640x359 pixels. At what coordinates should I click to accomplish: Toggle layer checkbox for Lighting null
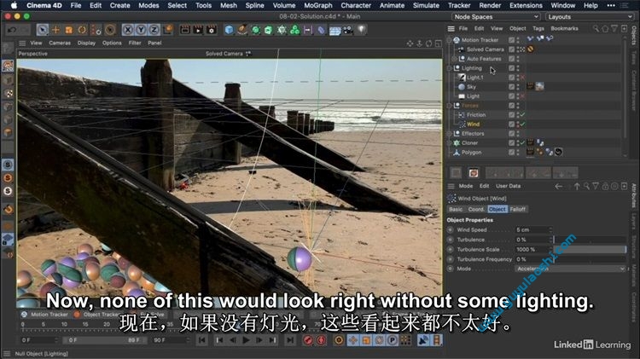point(511,68)
